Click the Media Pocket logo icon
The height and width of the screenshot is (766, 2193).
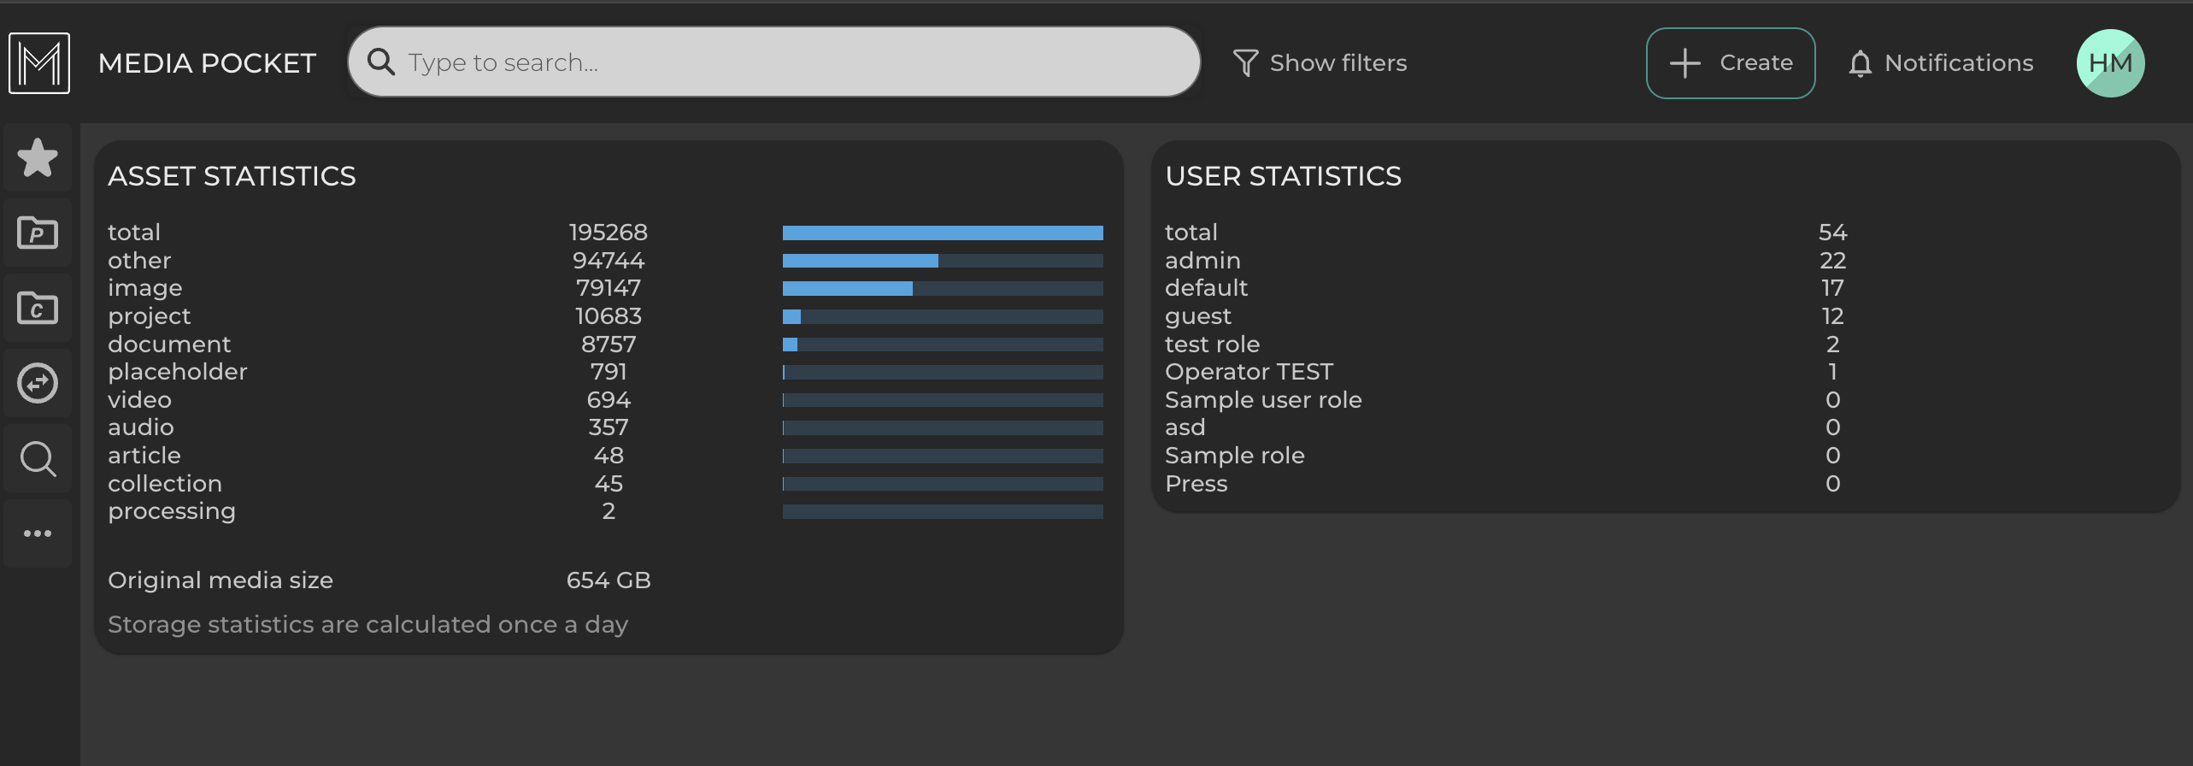tap(39, 63)
